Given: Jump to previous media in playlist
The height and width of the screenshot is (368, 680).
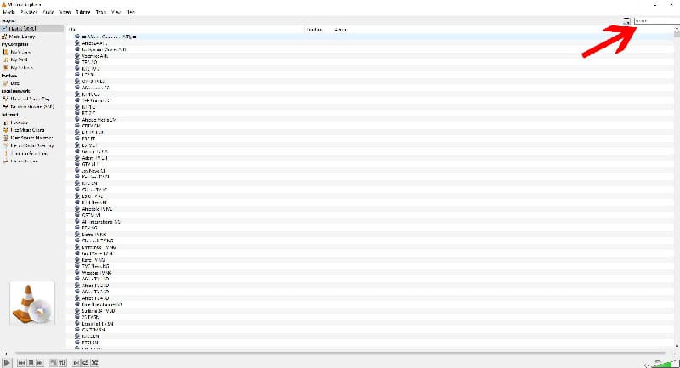Looking at the screenshot, I should (22, 363).
